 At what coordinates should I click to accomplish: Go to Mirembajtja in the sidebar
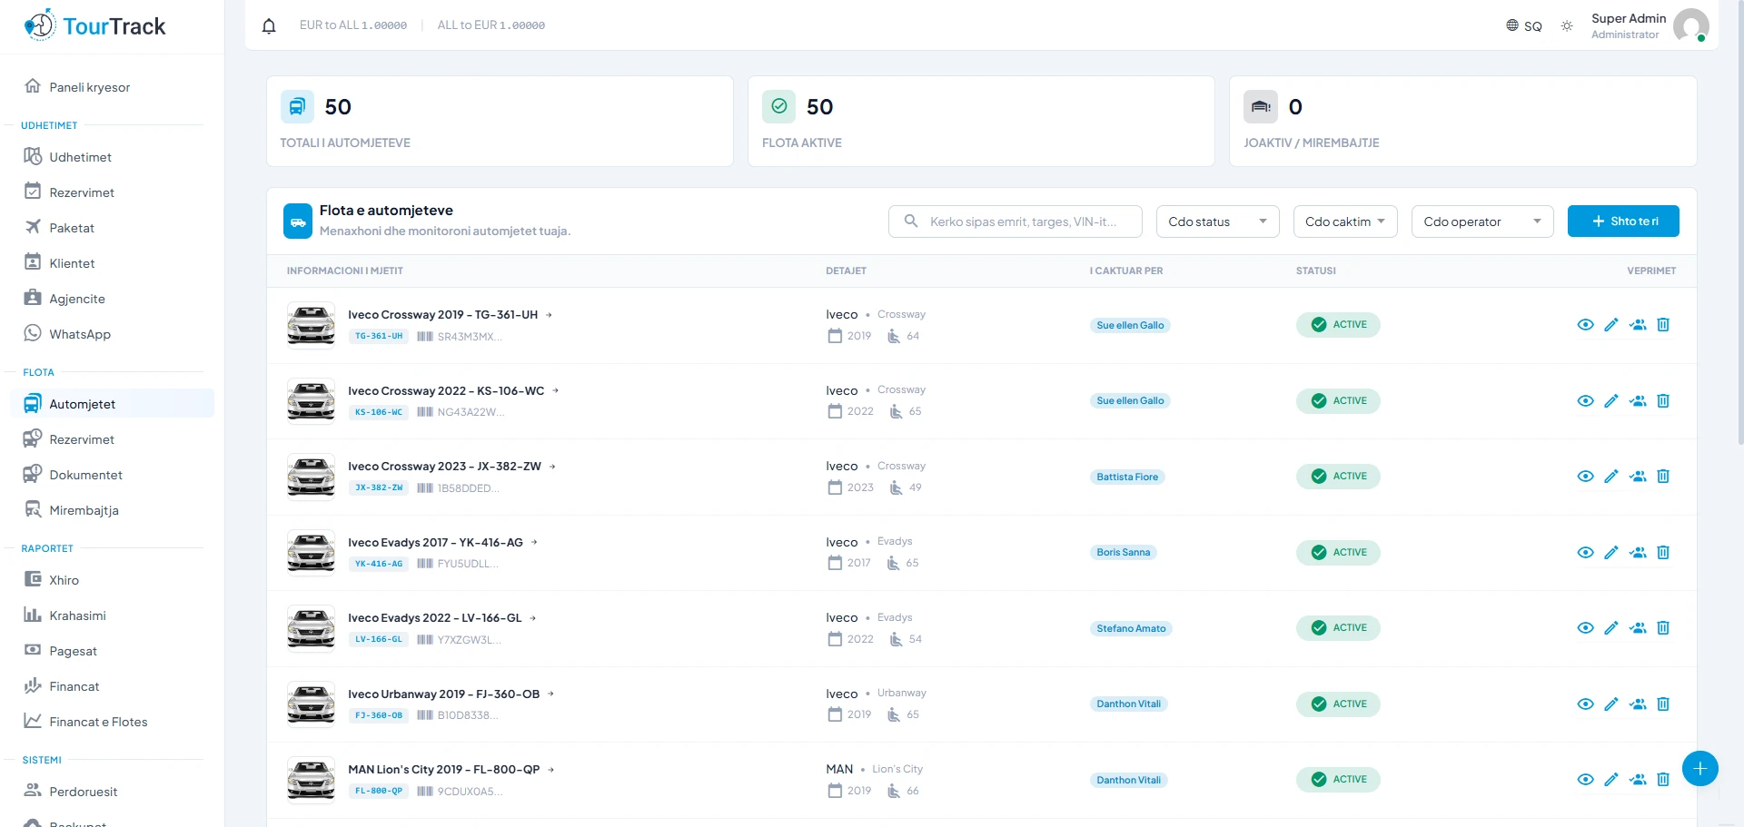pyautogui.click(x=84, y=510)
